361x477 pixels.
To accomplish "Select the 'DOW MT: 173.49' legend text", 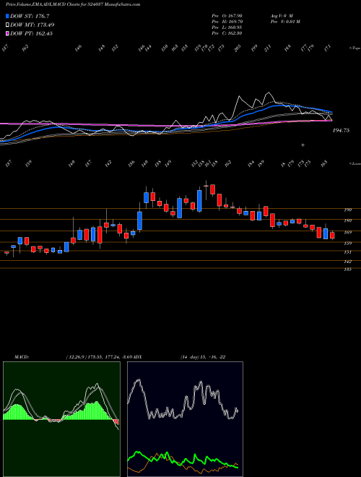I will click(x=32, y=25).
